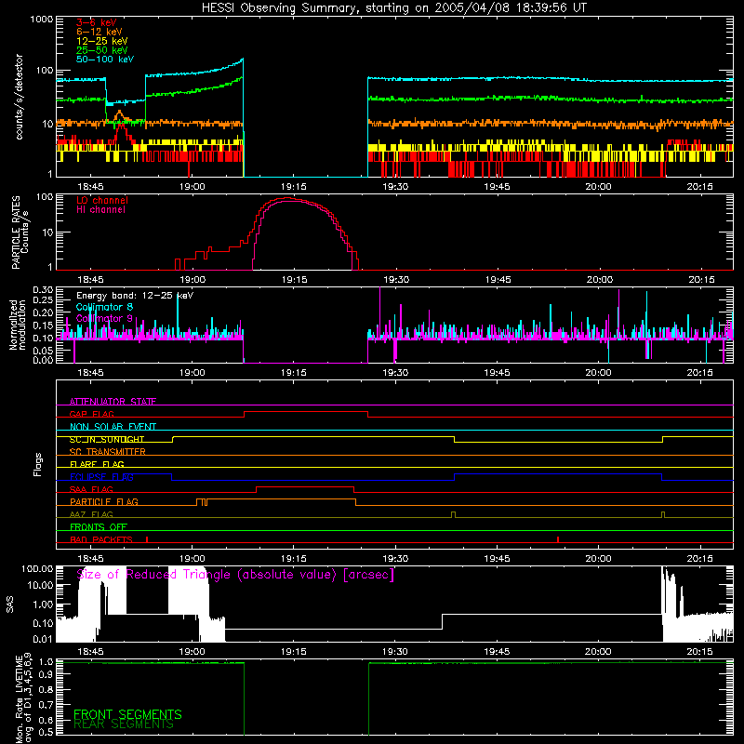Select the ECLIPSE_FLAG label
The height and width of the screenshot is (744, 744).
point(101,477)
